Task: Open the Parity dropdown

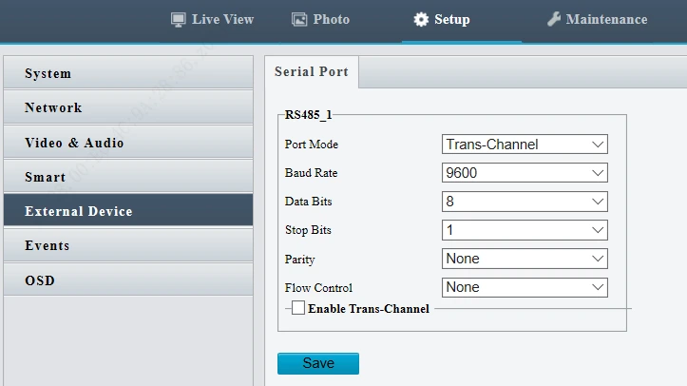Action: [x=525, y=259]
